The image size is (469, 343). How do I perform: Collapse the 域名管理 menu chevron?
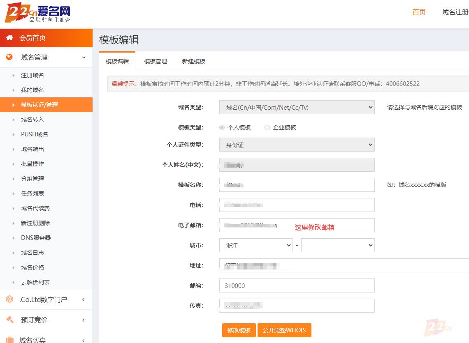click(x=84, y=58)
